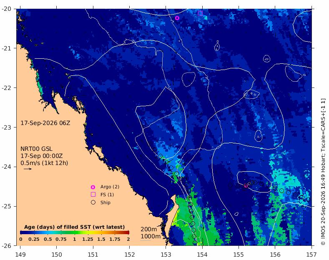The height and width of the screenshot is (260, 329).
Task: Click the magenta Argo float marker near 153.3E
Action: [177, 18]
